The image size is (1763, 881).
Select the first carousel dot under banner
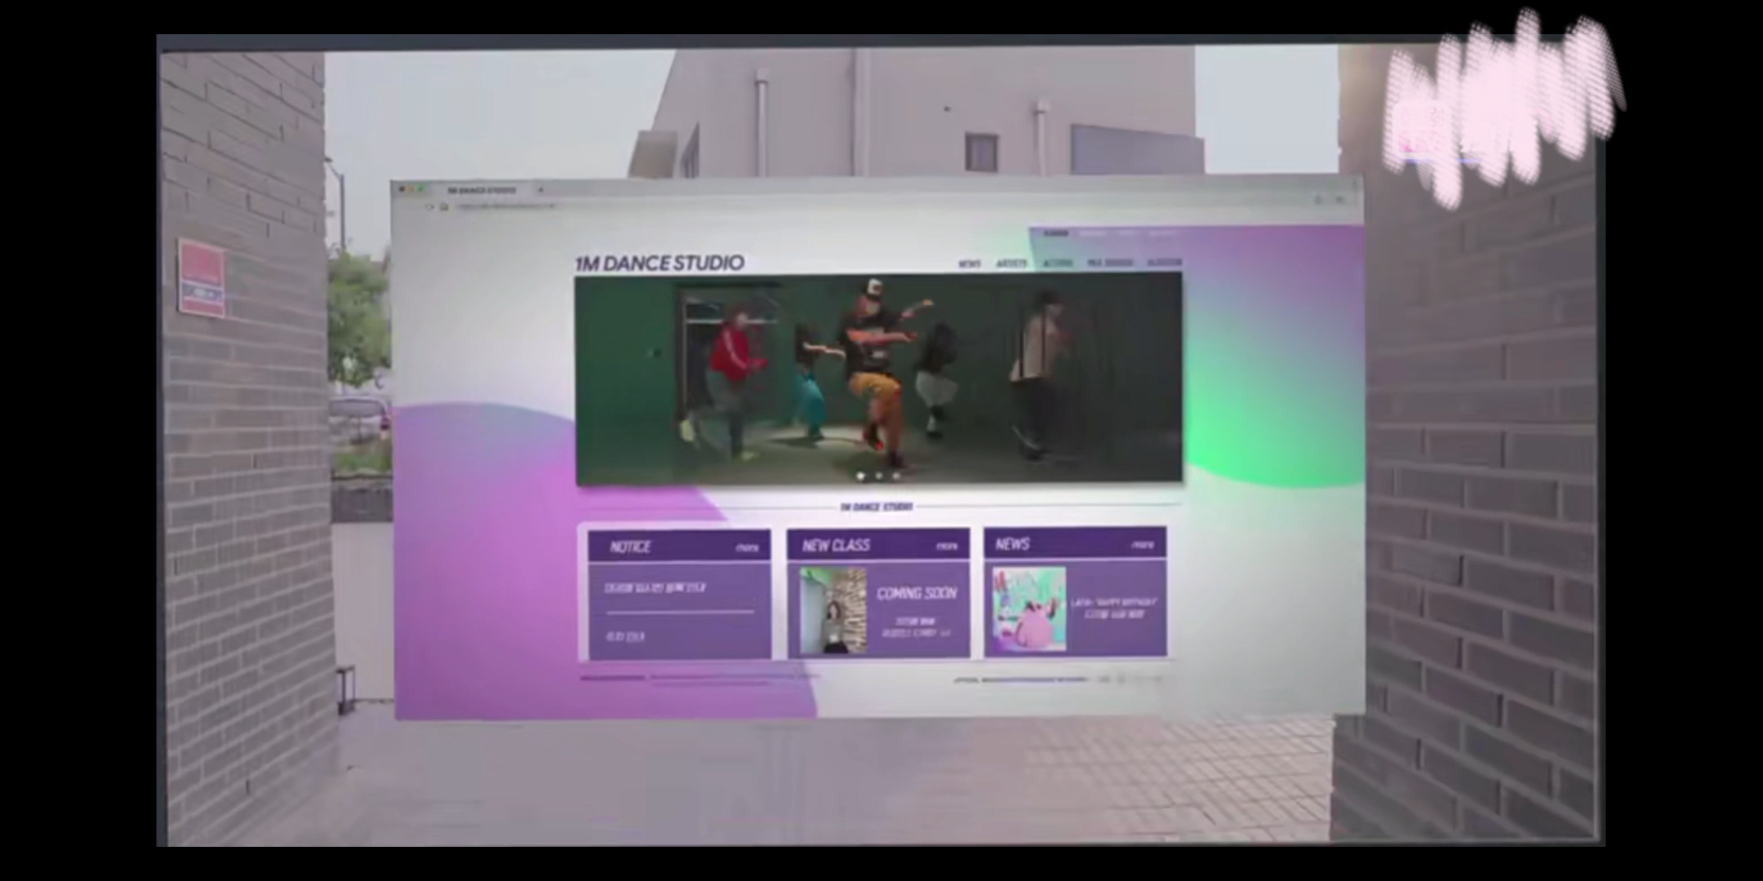(860, 476)
